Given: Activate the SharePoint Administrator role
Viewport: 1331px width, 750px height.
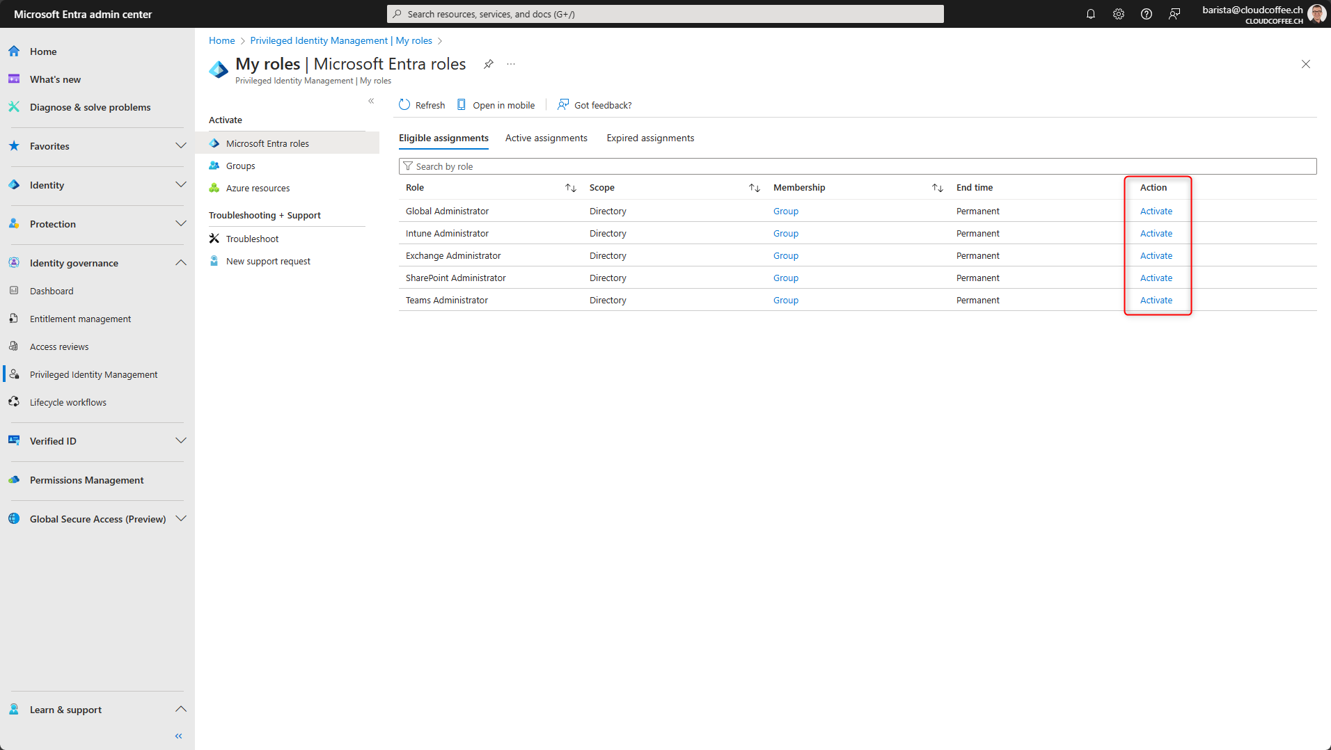Looking at the screenshot, I should (x=1156, y=278).
